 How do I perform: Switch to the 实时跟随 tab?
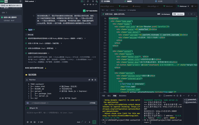(x=106, y=1)
